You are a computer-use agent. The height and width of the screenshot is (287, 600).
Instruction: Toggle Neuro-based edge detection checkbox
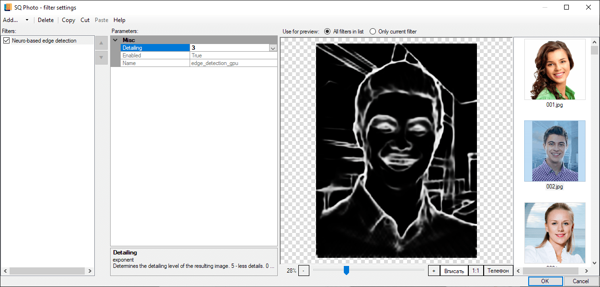[6, 41]
